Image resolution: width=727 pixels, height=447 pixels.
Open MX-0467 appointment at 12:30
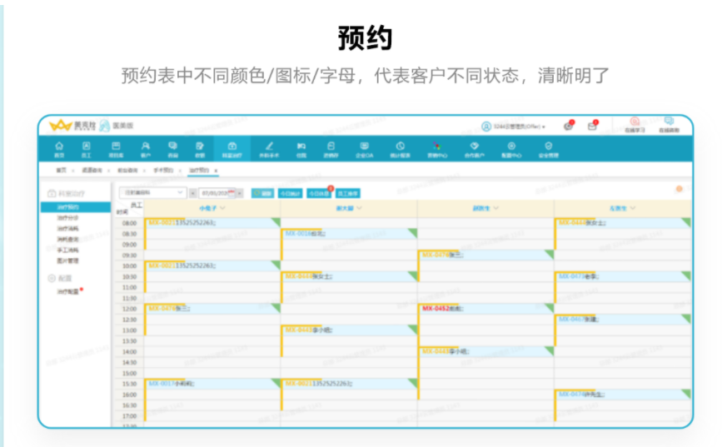coord(623,319)
